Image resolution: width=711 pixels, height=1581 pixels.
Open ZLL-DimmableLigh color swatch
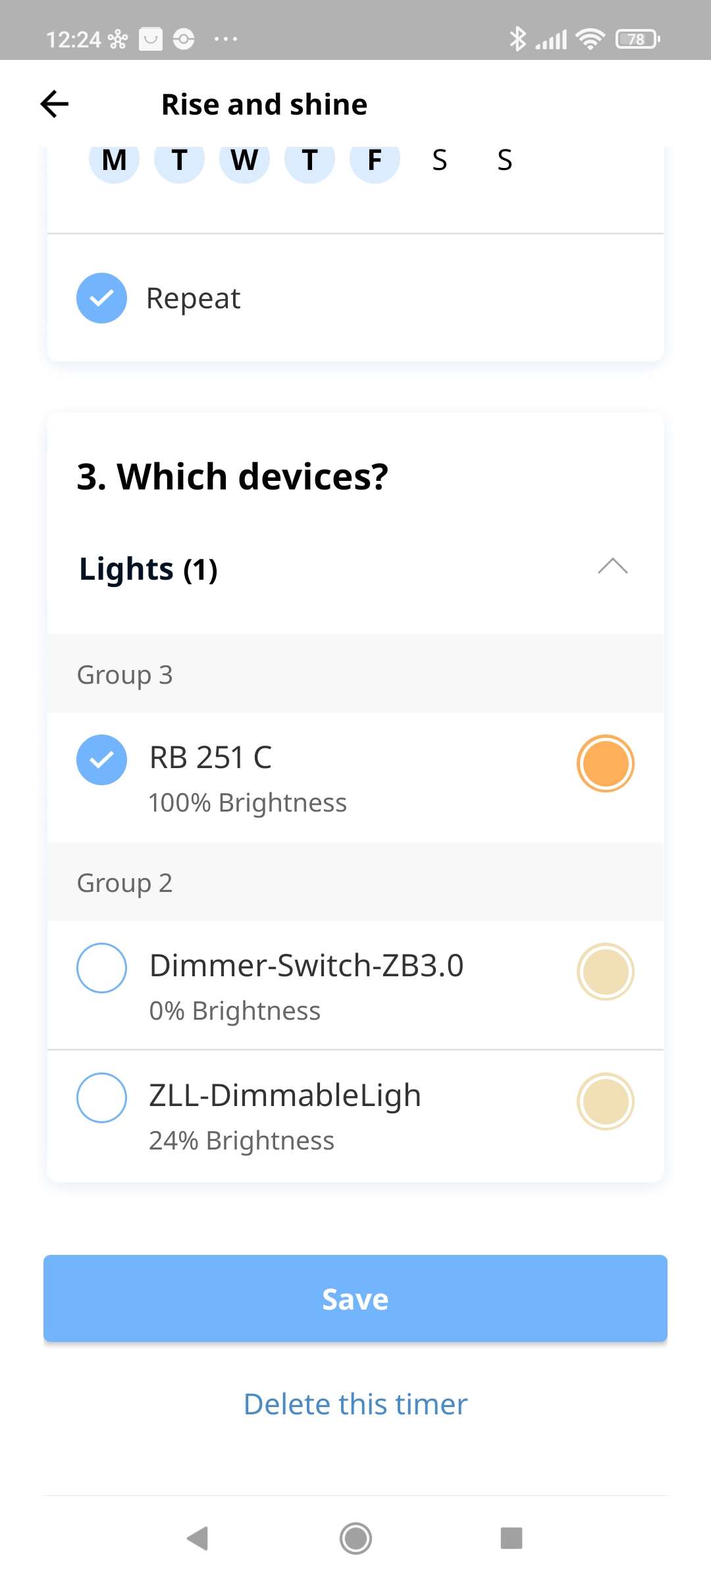(605, 1101)
